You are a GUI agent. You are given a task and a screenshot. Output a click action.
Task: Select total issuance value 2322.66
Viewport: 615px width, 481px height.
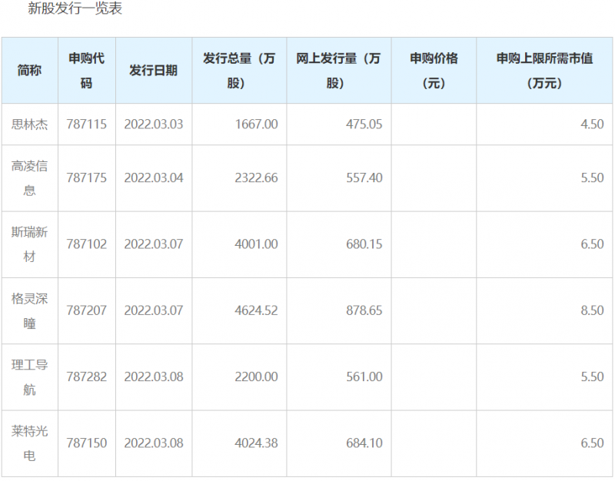tap(256, 178)
